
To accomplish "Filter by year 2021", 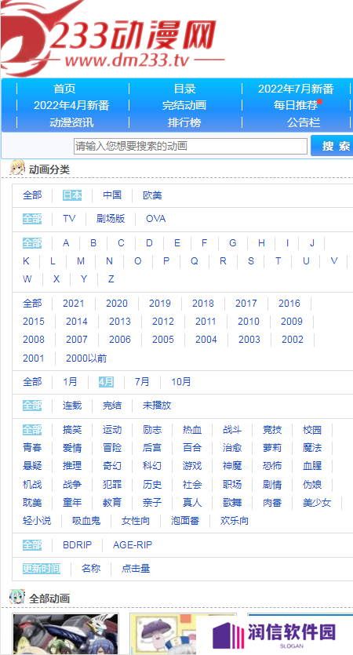I will (x=74, y=304).
